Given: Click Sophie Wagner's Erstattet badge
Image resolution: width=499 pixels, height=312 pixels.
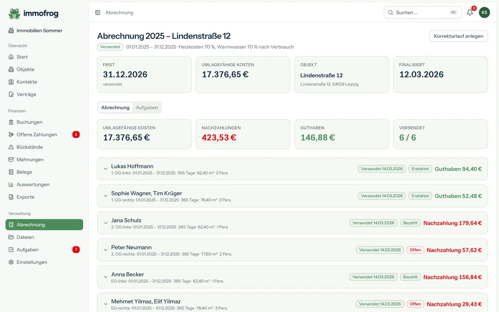Looking at the screenshot, I should pyautogui.click(x=420, y=196).
